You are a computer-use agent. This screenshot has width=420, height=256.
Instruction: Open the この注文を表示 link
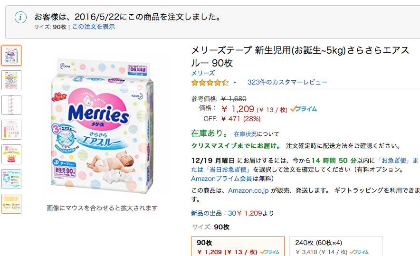point(93,27)
